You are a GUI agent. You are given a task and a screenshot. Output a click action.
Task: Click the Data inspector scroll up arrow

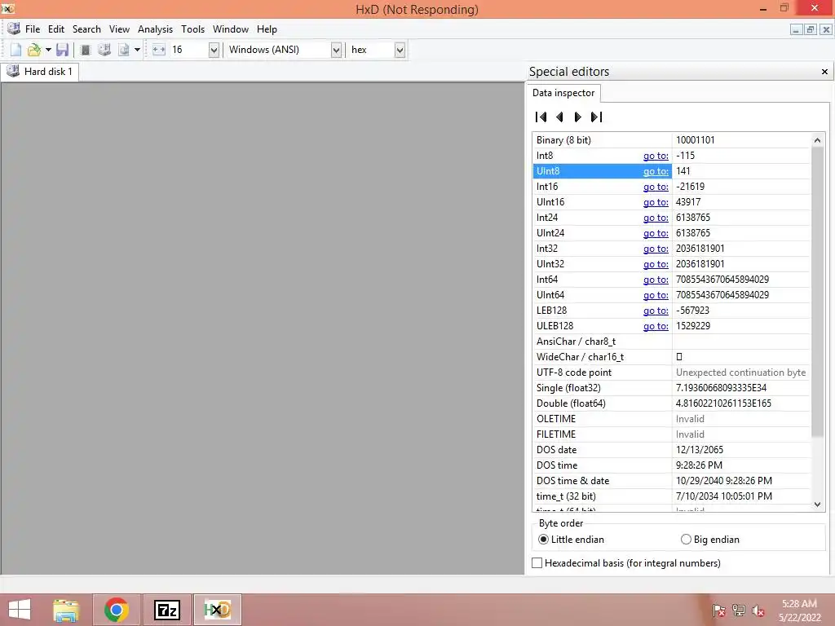coord(817,140)
